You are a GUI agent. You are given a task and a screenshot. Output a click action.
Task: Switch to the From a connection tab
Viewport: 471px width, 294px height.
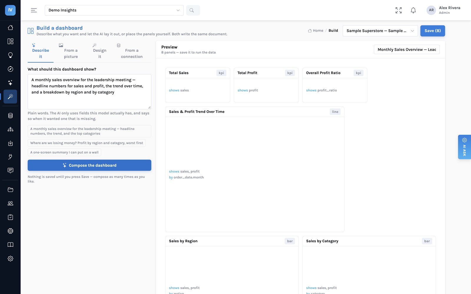tap(132, 51)
